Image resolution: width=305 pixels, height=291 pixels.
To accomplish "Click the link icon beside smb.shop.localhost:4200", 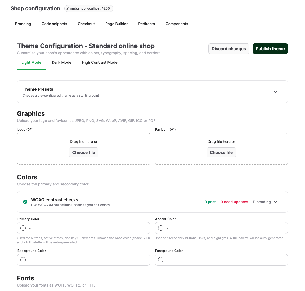I will (68, 8).
